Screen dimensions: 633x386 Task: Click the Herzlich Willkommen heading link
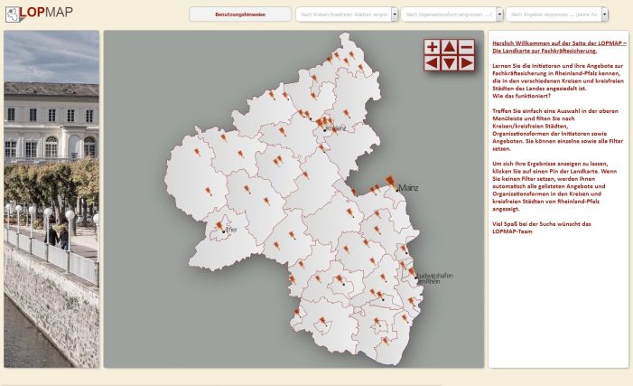click(559, 47)
